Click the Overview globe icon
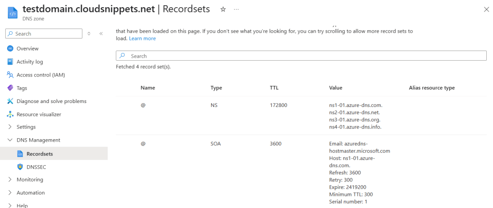This screenshot has height=208, width=493. (10, 49)
